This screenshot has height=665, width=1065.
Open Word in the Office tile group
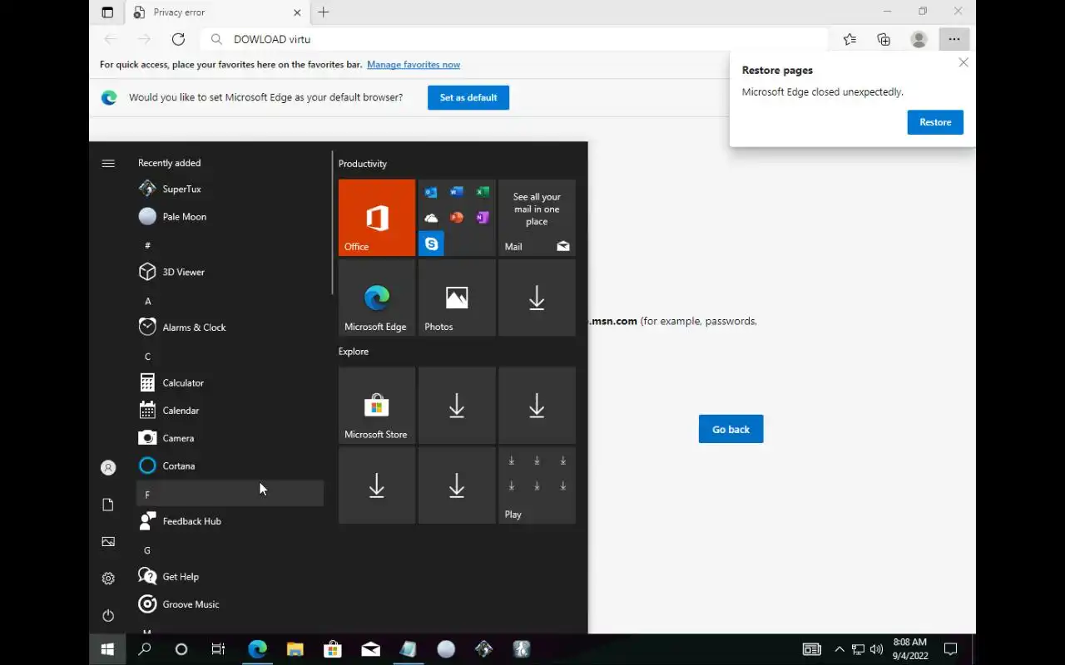coord(457,192)
